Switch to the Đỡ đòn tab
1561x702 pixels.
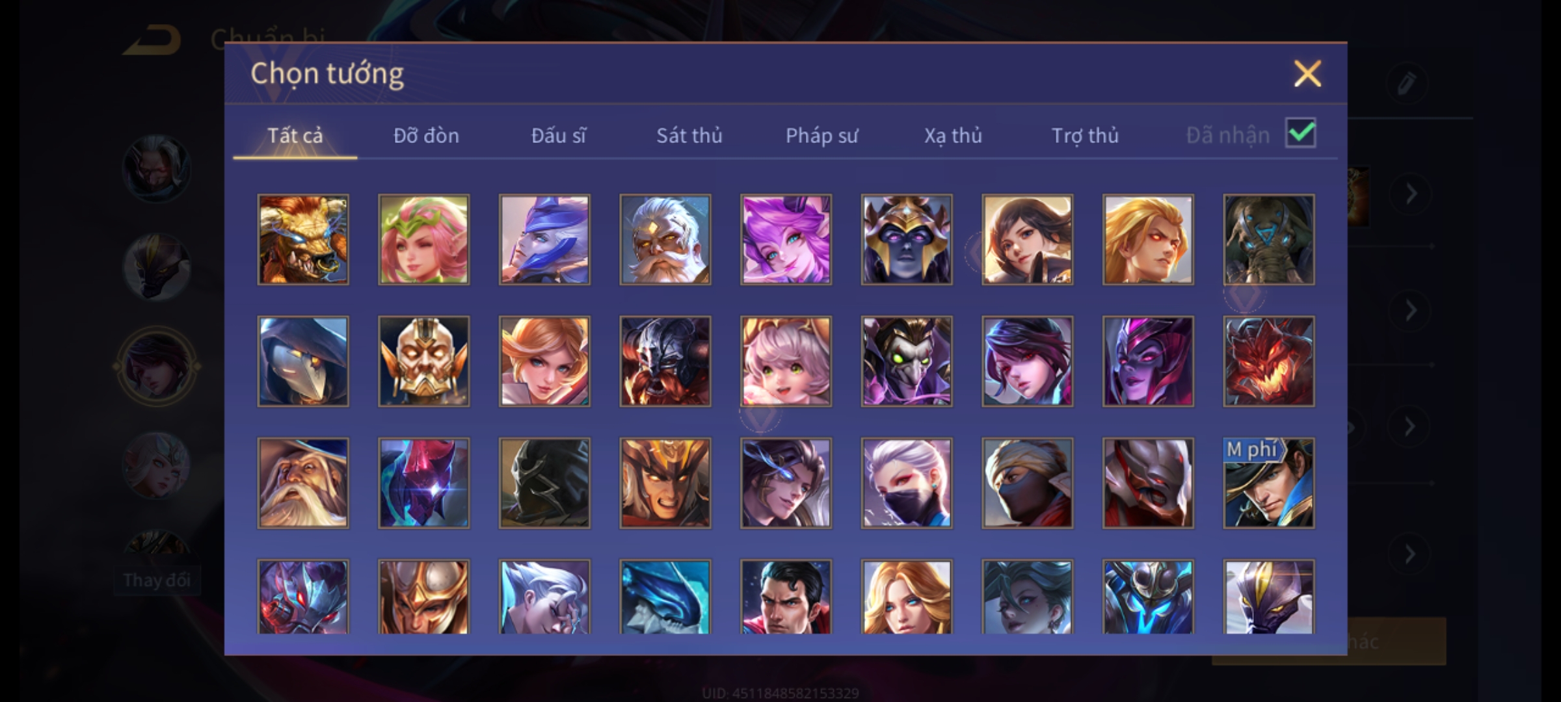tap(426, 135)
